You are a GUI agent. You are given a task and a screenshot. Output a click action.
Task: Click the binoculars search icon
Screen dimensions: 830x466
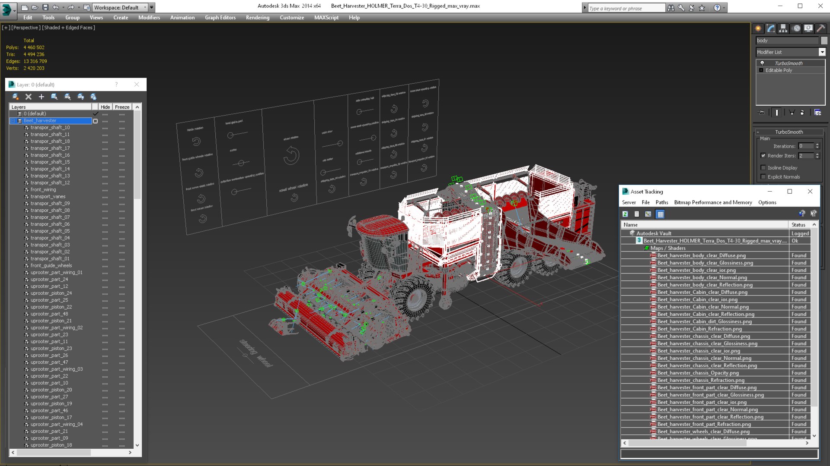click(x=671, y=8)
